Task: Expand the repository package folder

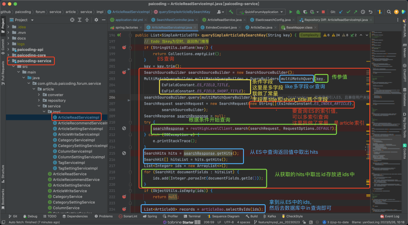Action: (39, 100)
